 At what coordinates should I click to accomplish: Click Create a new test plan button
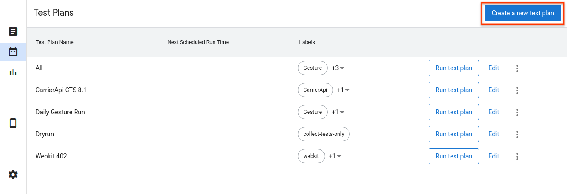pos(522,14)
